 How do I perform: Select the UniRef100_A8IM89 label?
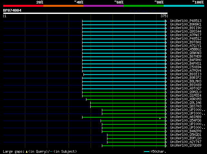click(186, 117)
